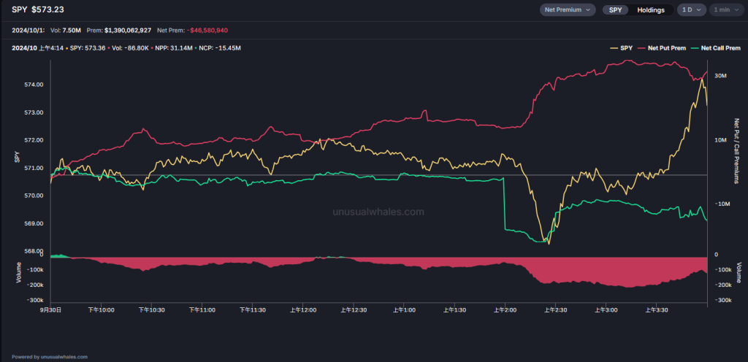Expand the 1 D timeframe dropdown
The width and height of the screenshot is (748, 362).
tap(690, 10)
